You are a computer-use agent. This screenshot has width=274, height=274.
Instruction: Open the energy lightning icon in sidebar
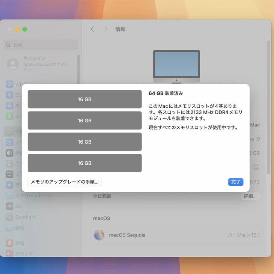point(9,116)
